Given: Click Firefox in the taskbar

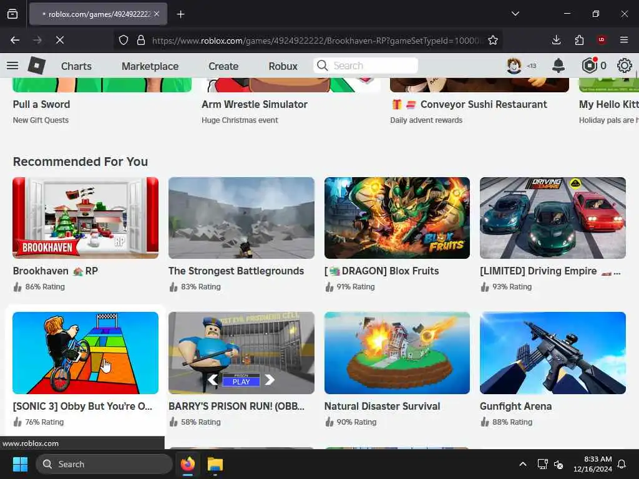Looking at the screenshot, I should 187,464.
